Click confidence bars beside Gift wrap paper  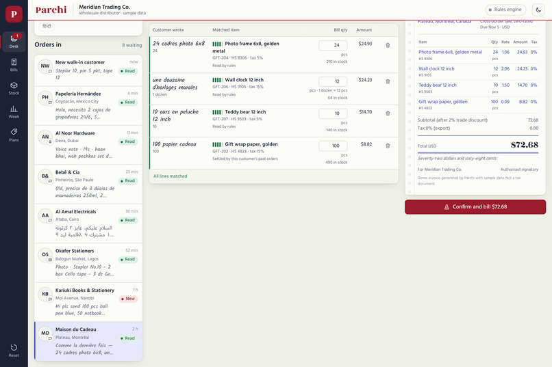click(x=217, y=144)
